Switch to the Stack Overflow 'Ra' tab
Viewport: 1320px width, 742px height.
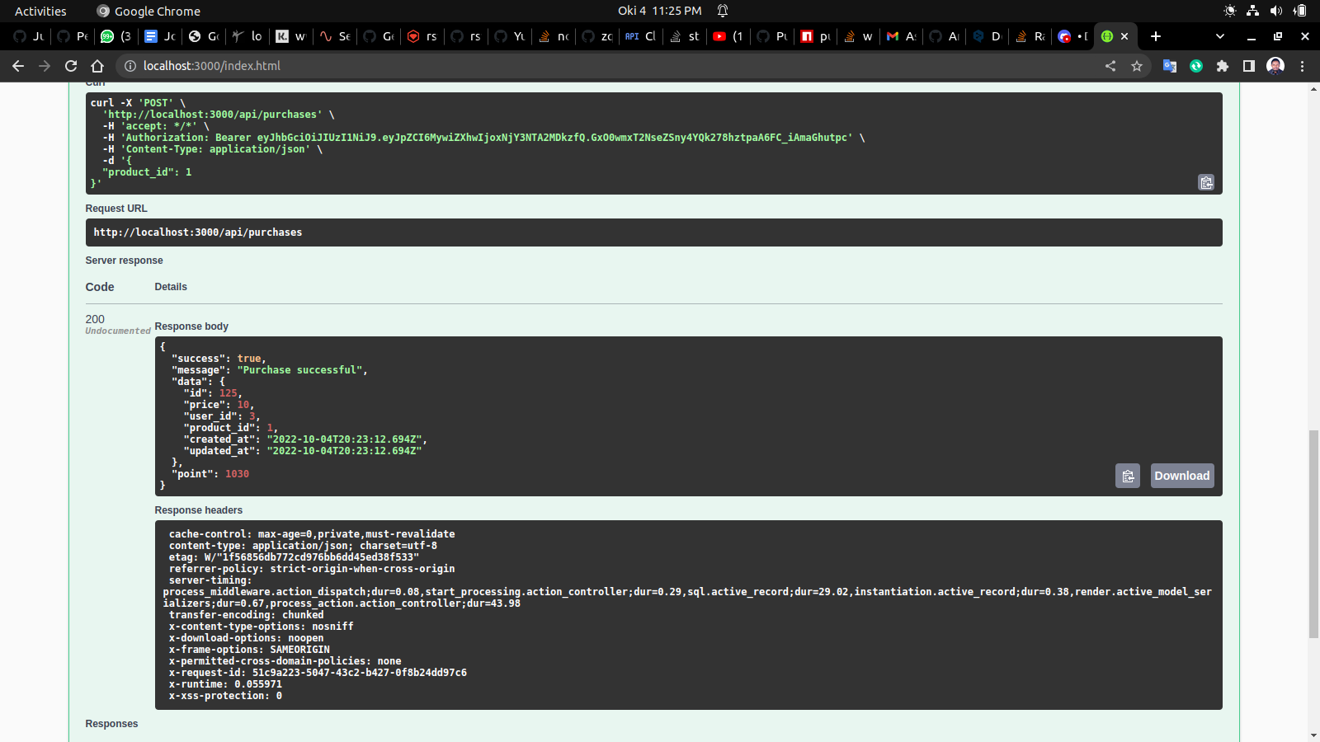[1030, 36]
